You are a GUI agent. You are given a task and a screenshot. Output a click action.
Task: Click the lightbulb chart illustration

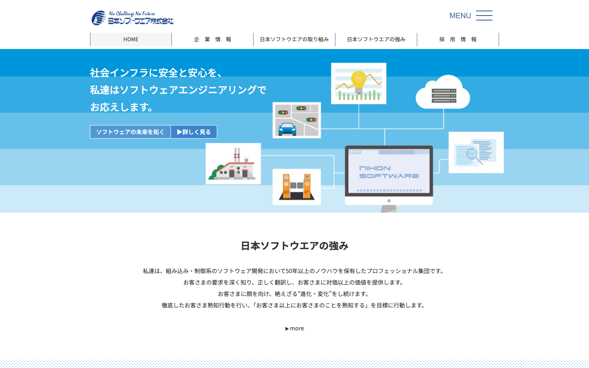click(x=359, y=83)
